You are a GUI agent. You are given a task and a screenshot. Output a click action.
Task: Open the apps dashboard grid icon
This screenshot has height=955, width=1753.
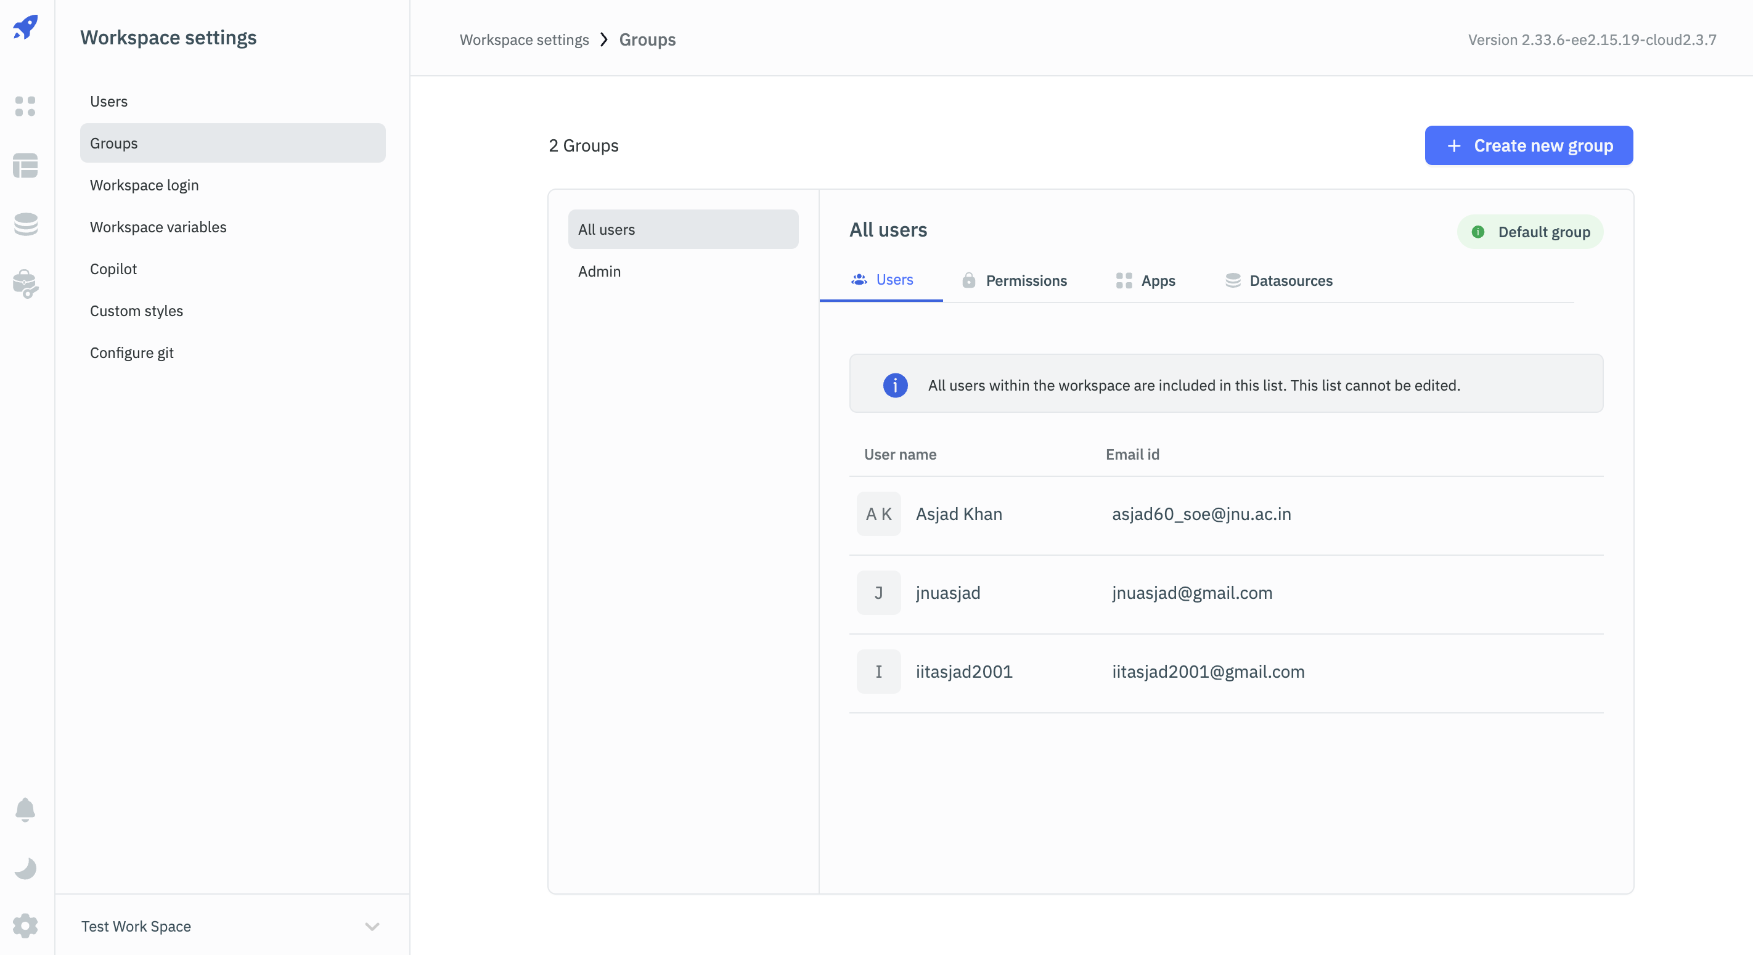click(25, 106)
